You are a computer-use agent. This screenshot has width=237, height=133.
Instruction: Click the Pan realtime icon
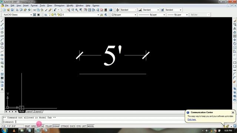[x=69, y=10]
